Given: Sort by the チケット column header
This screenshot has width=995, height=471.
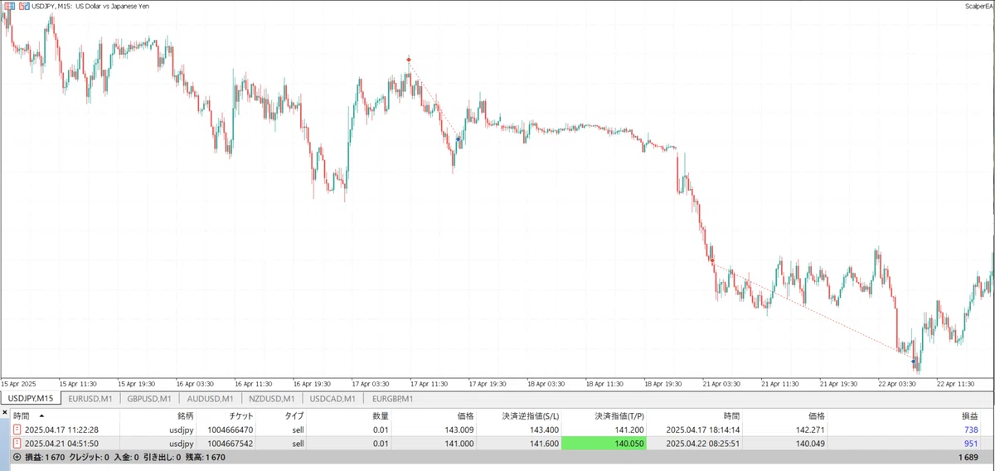Looking at the screenshot, I should click(x=240, y=415).
